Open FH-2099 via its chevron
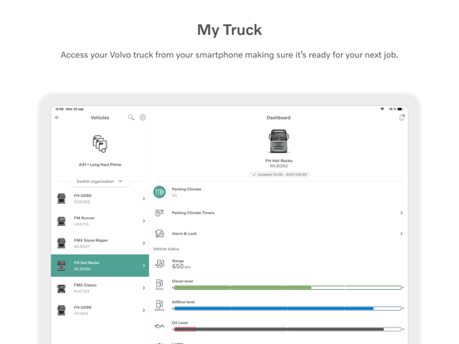Viewport: 459px width, 344px height. tap(144, 311)
